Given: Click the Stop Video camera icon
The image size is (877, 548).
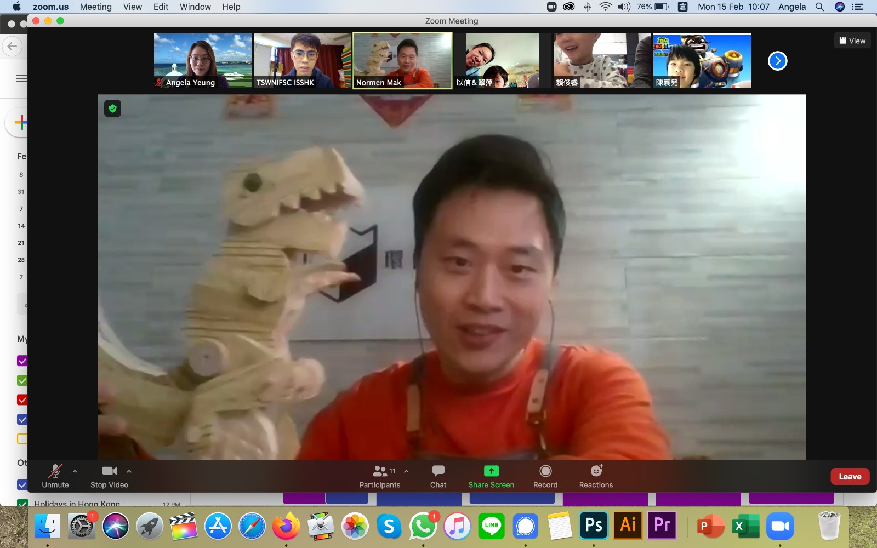Looking at the screenshot, I should [x=109, y=471].
